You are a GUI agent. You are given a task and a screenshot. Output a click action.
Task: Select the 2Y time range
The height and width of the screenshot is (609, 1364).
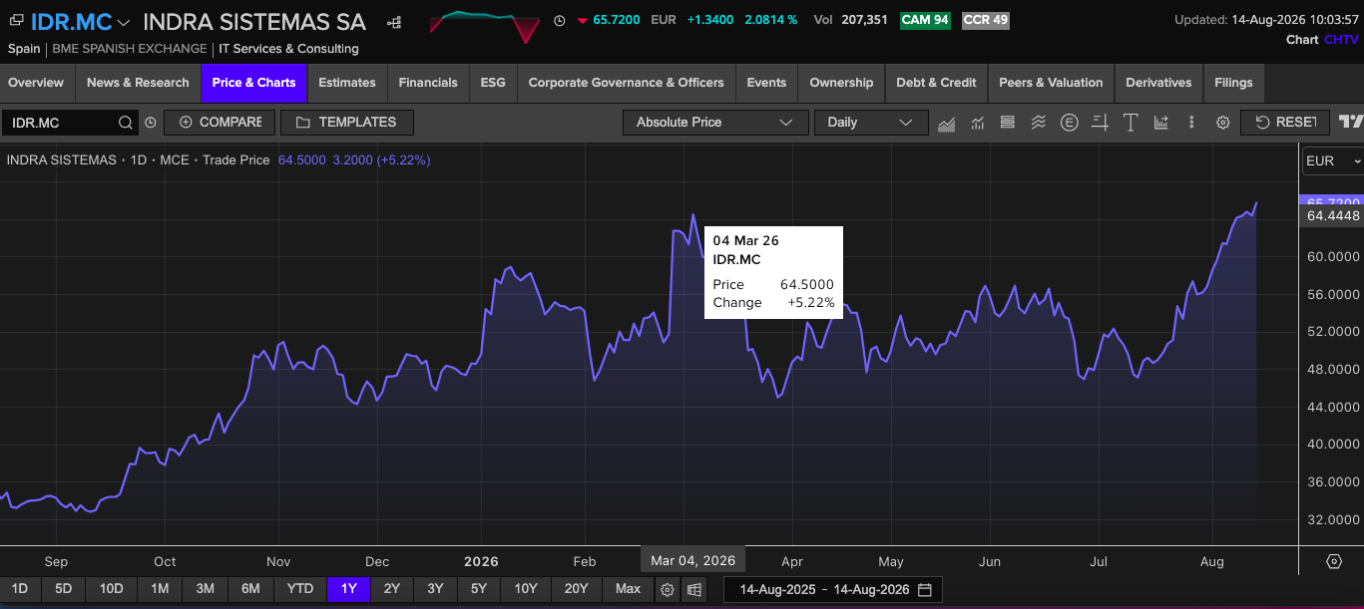tap(392, 589)
